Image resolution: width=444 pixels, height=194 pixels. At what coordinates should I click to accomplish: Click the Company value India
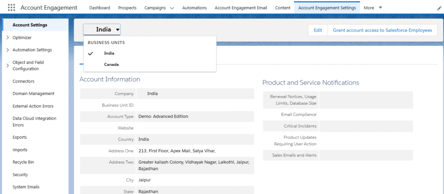point(152,94)
